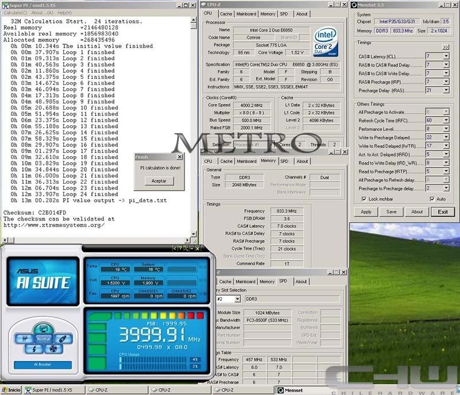Click the Save button in MemSet

(392, 212)
